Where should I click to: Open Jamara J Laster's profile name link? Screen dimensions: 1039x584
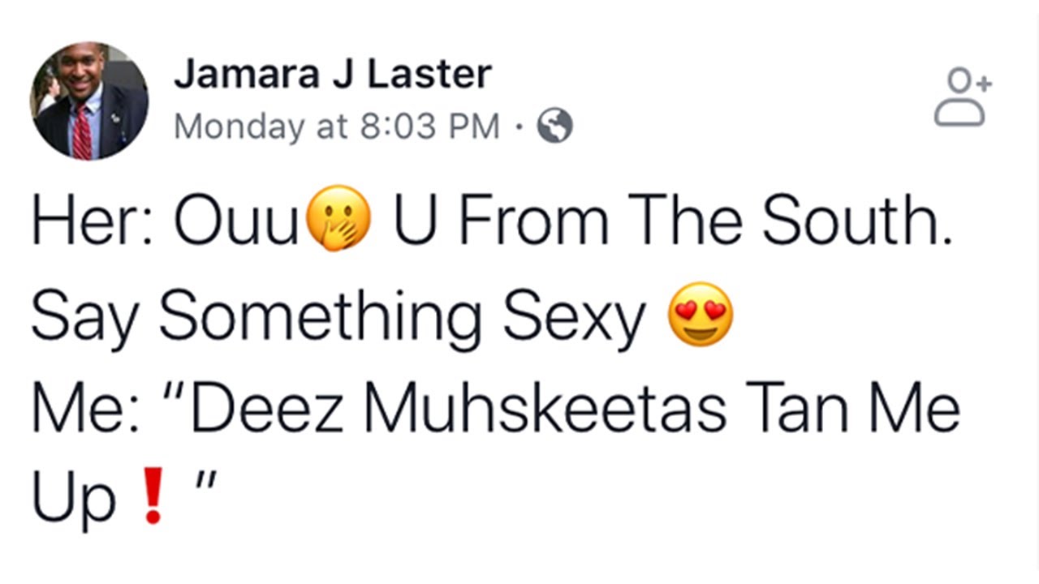point(332,75)
